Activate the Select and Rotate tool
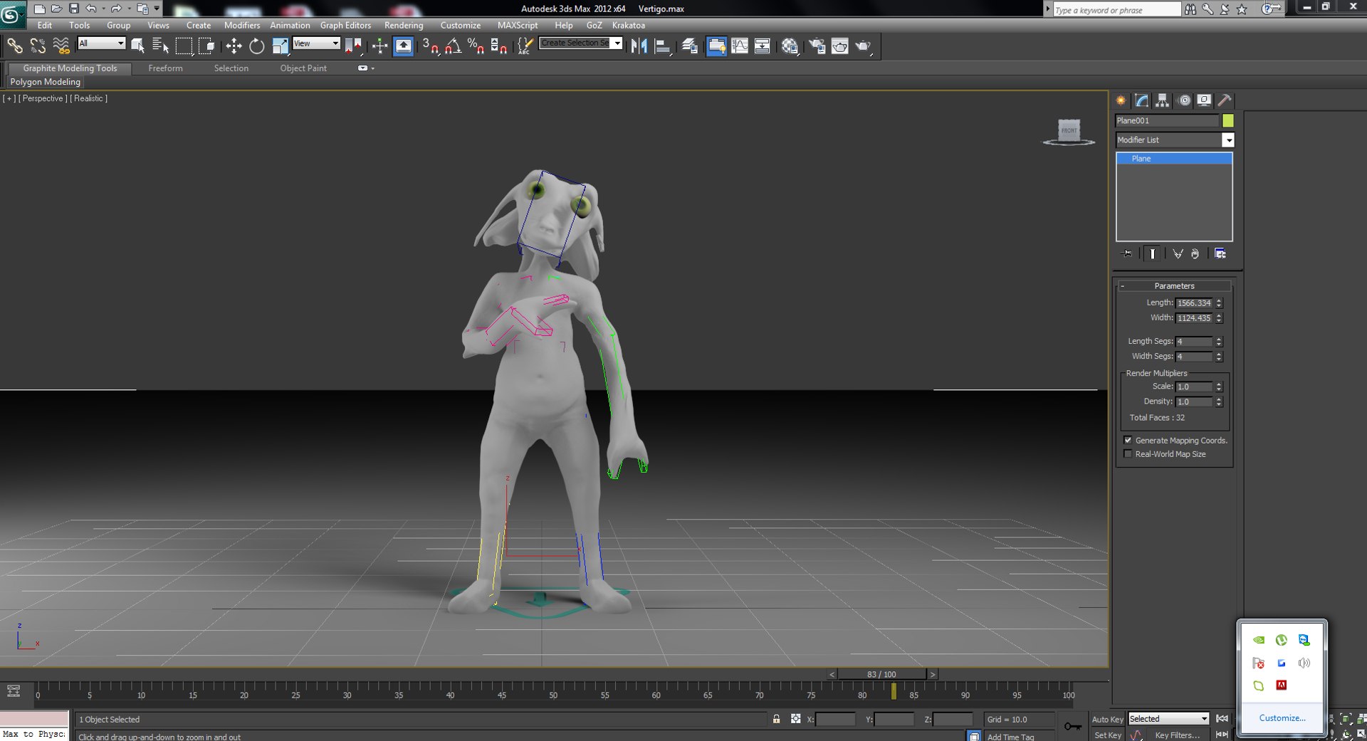This screenshot has width=1367, height=741. (x=256, y=46)
